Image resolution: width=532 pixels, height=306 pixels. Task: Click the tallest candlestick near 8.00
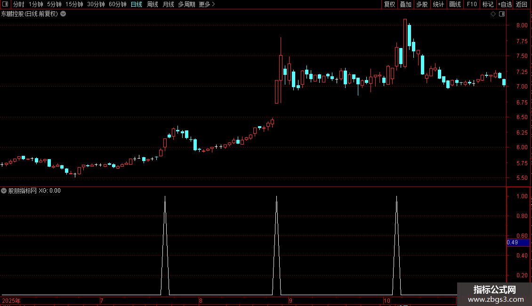[405, 43]
